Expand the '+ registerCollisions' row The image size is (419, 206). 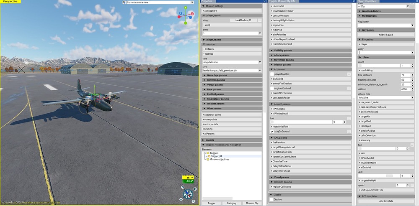[310, 187]
